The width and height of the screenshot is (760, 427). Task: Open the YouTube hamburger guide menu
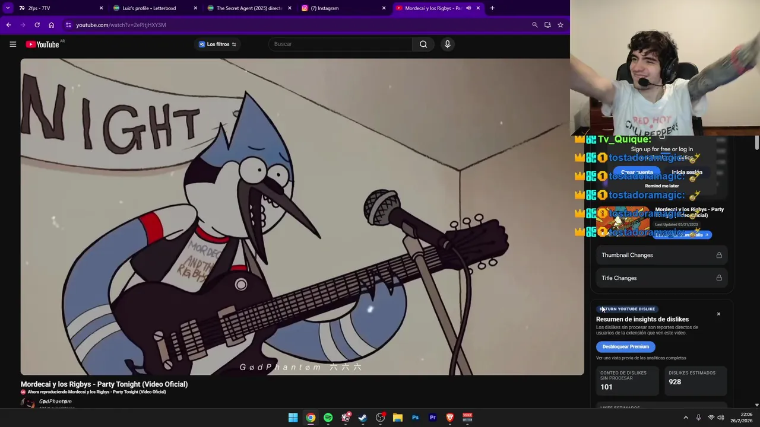coord(12,44)
